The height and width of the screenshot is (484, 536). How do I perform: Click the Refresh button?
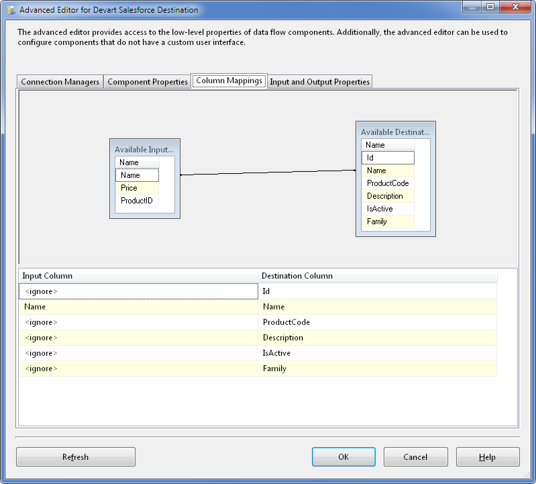point(76,456)
